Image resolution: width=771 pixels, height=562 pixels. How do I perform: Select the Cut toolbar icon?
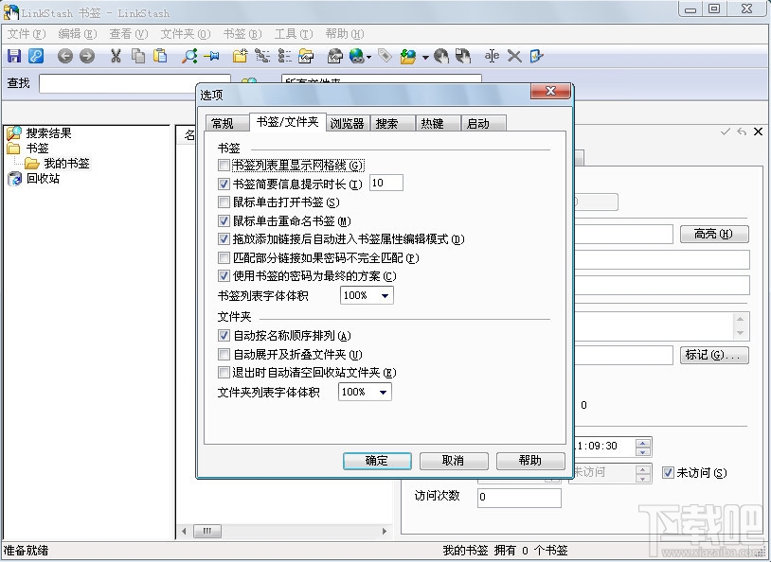(x=116, y=56)
